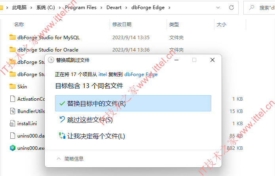Click the refresh icon in address bar
This screenshot has height=176, width=275.
pyautogui.click(x=231, y=8)
